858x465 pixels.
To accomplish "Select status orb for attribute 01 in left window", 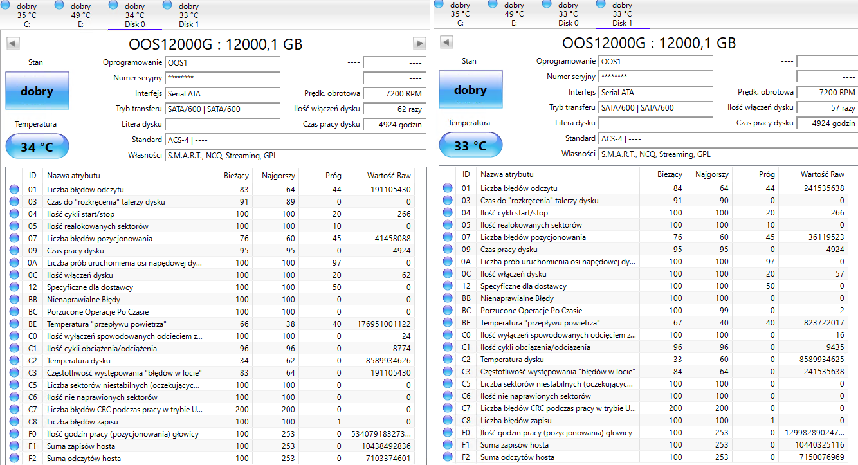I will [x=14, y=190].
